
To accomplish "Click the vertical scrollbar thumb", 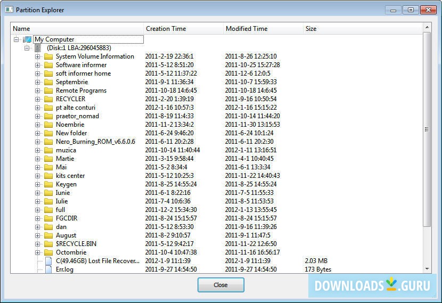I will 427,129.
